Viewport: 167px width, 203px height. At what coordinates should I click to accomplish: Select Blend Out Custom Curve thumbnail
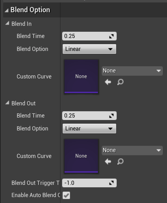tap(81, 156)
